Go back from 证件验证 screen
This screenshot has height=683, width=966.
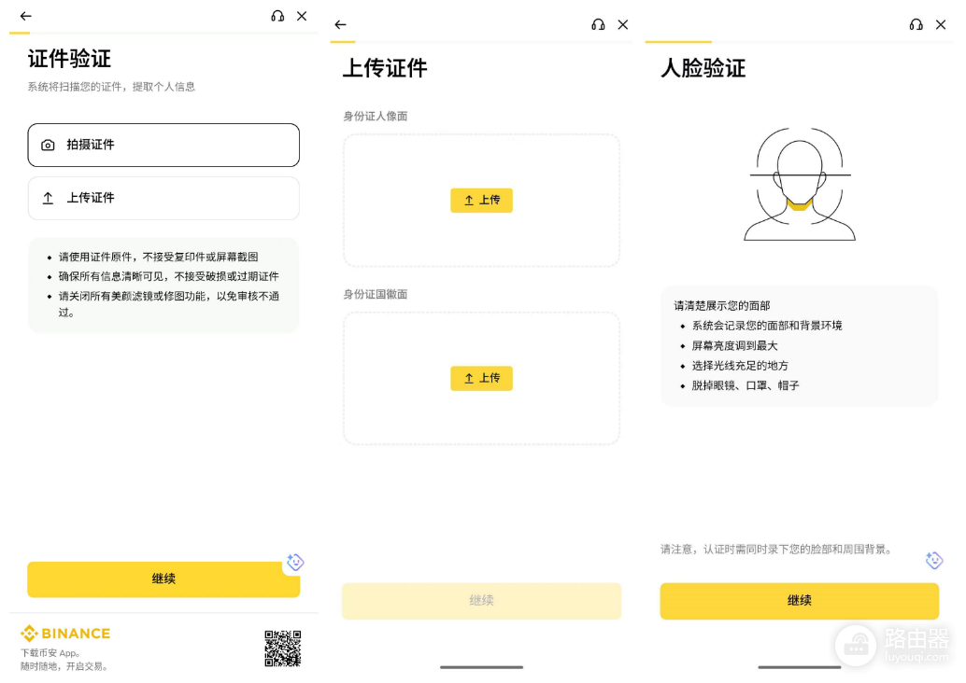coord(25,16)
